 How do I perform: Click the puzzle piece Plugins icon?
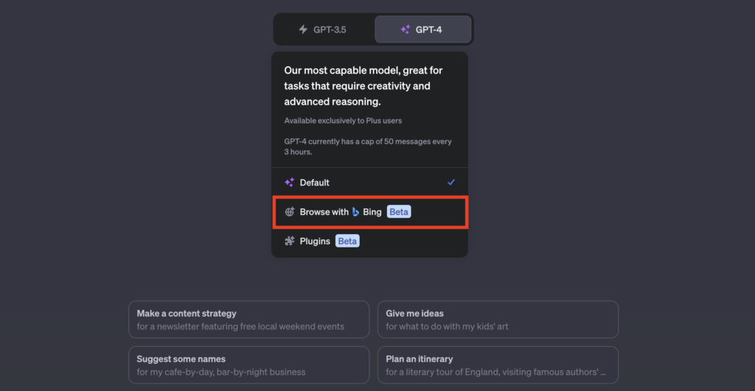tap(289, 241)
